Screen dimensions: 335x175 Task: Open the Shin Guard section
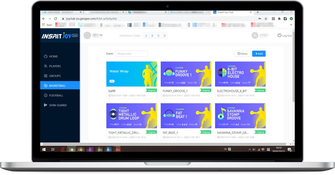coord(58,105)
